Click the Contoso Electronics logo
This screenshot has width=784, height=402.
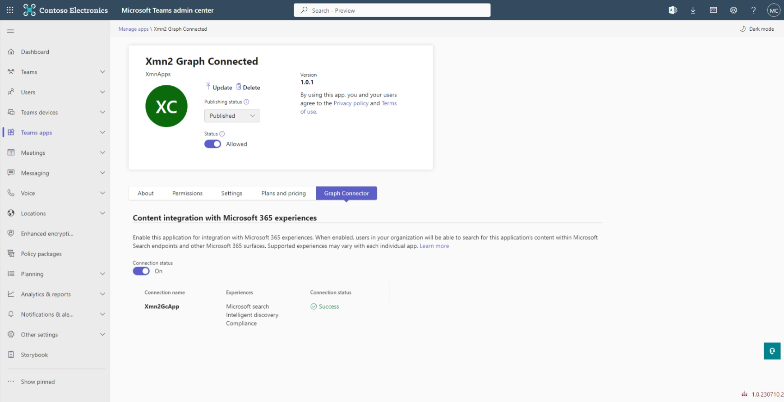(x=29, y=10)
